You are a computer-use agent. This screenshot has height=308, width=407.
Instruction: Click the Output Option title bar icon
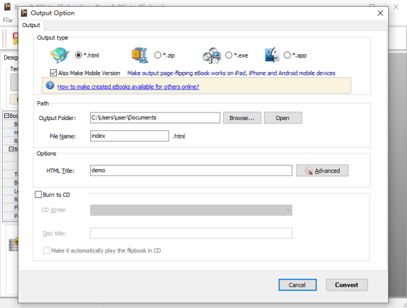click(24, 13)
